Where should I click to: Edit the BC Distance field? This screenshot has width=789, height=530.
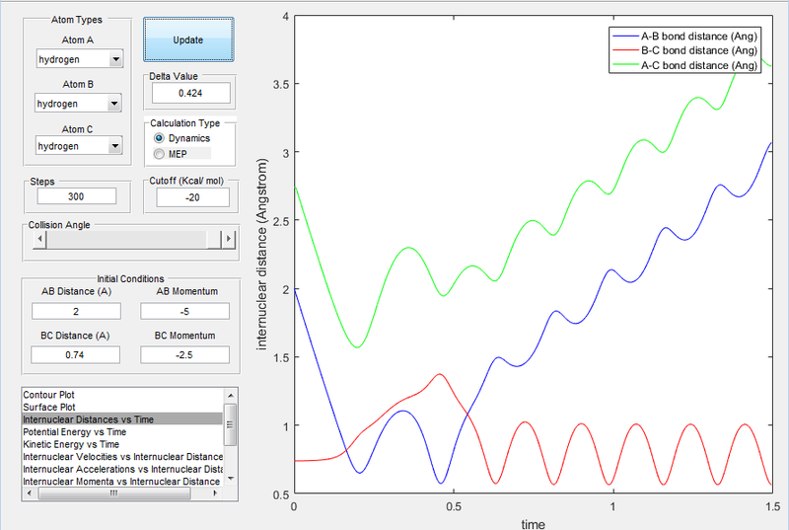click(76, 355)
